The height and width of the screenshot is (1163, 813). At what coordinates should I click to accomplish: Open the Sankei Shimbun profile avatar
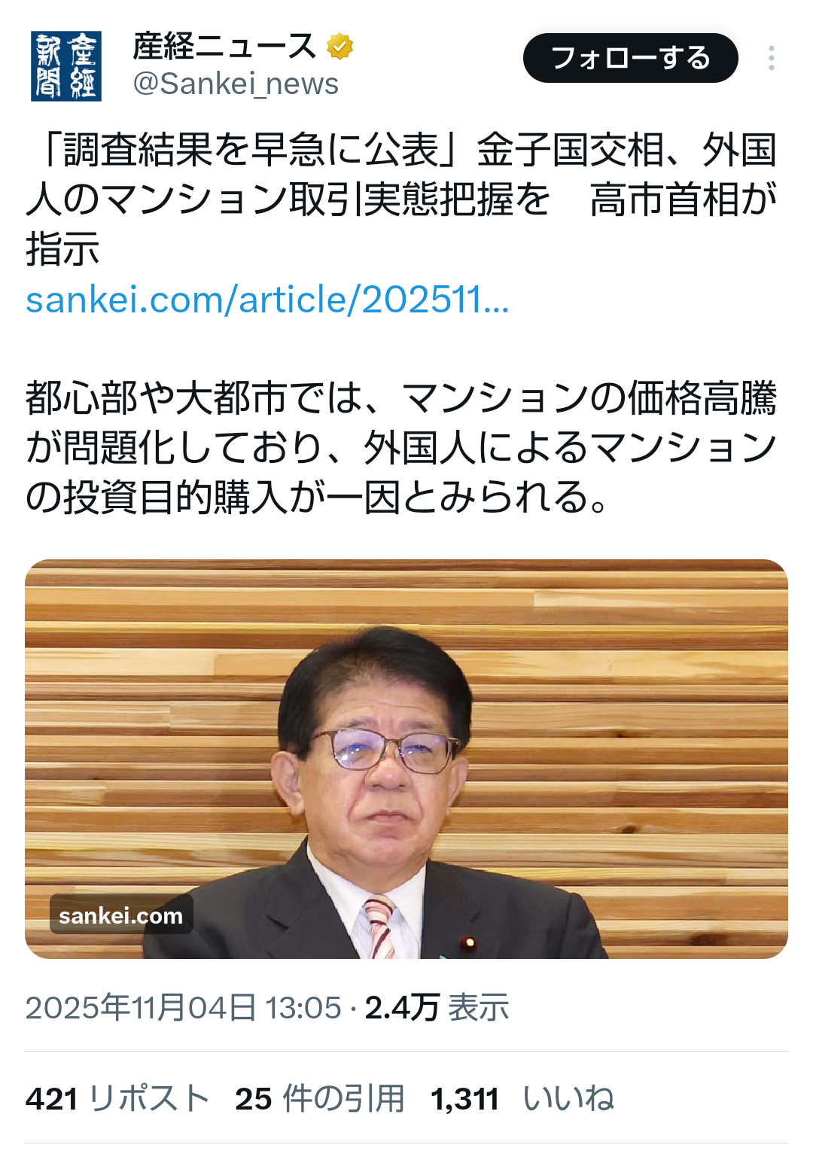[66, 66]
